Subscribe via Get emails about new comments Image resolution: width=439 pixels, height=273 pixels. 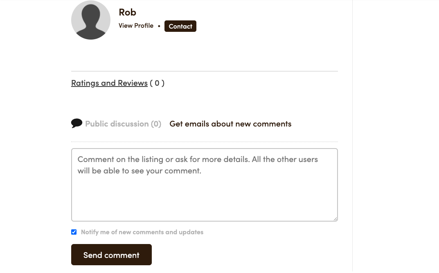click(x=230, y=124)
